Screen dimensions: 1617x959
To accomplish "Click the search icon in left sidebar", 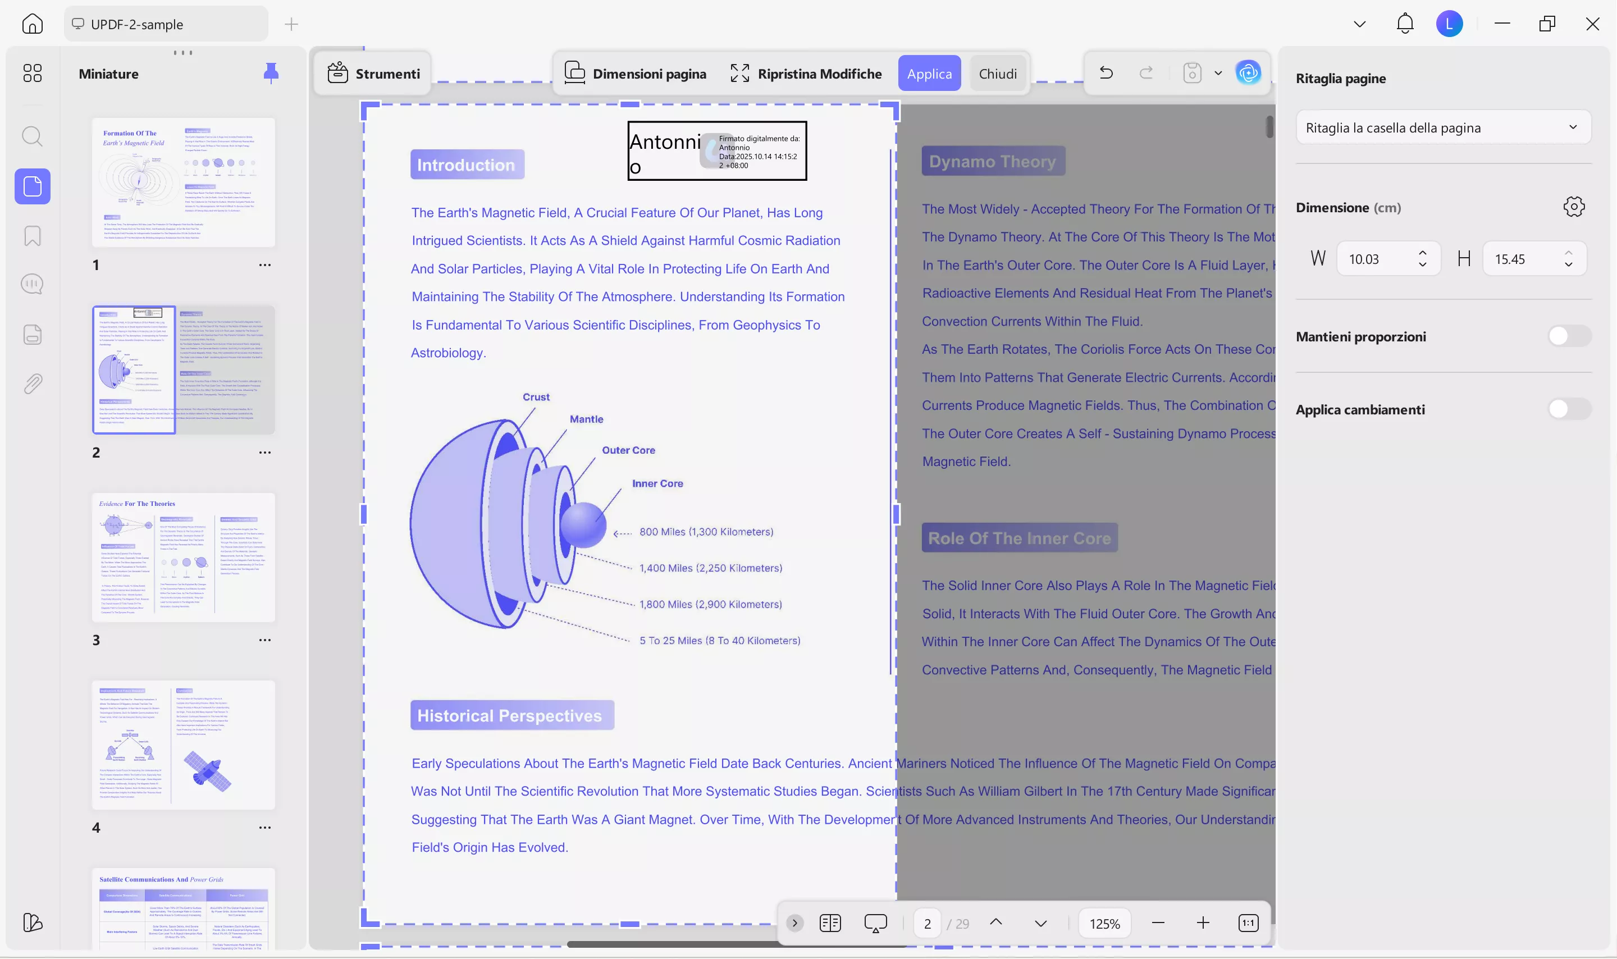I will click(33, 136).
